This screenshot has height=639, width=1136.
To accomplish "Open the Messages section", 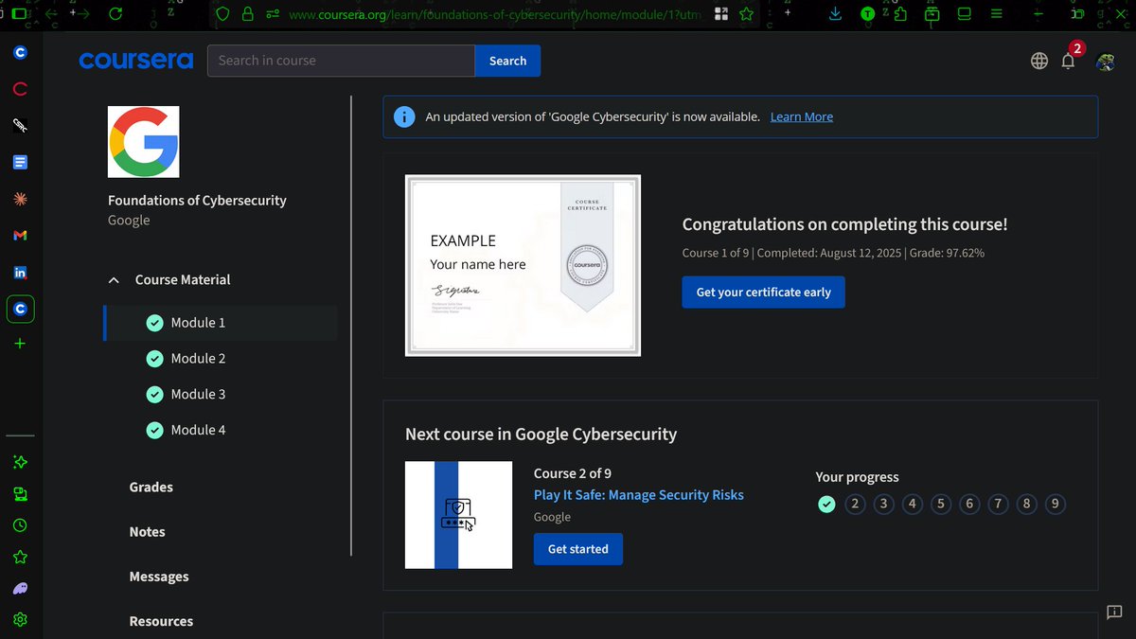I will coord(159,577).
